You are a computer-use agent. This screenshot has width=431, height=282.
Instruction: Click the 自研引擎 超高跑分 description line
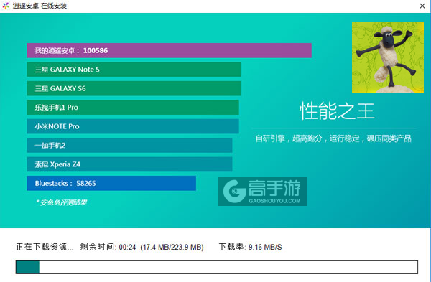(333, 138)
